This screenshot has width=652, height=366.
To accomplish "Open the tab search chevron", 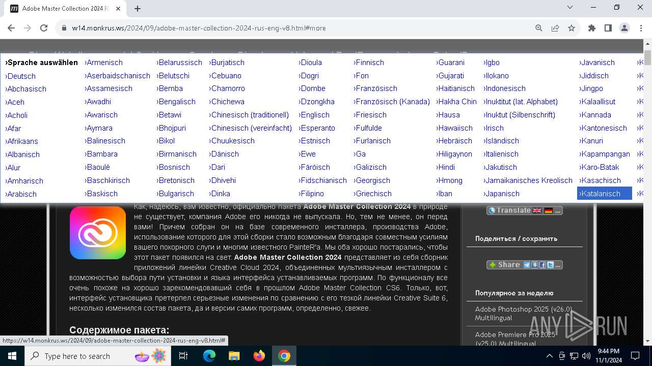I will [570, 7].
